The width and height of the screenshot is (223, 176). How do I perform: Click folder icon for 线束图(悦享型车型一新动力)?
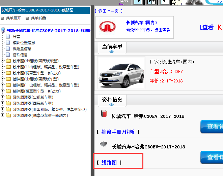coord(8,73)
